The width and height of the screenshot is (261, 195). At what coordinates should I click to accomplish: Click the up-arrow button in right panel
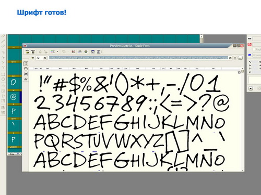point(251,88)
